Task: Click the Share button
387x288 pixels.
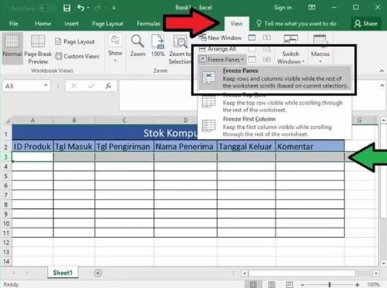Action: click(365, 24)
